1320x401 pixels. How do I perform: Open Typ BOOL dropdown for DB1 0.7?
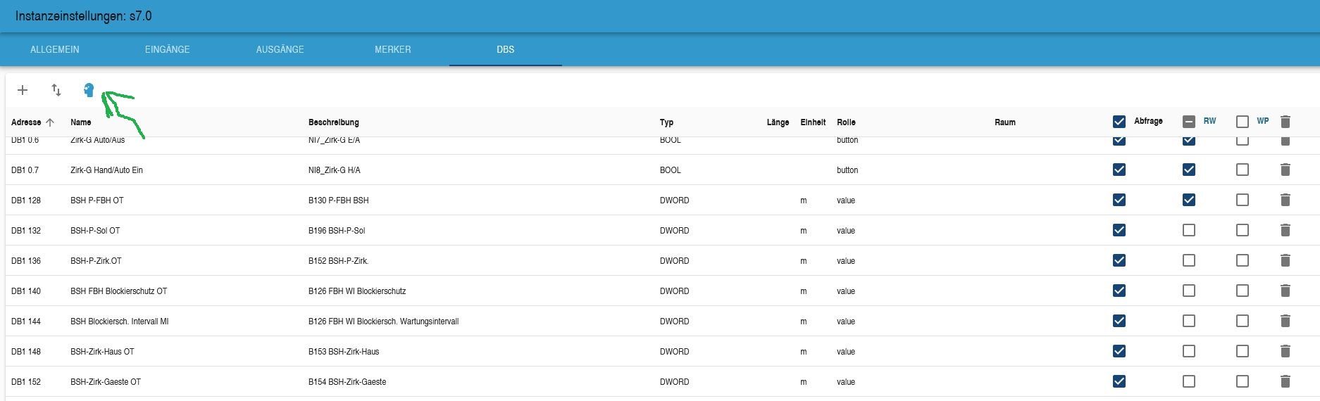click(x=671, y=170)
